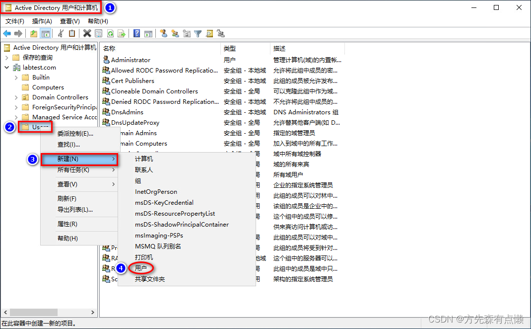Viewport: 531px width, 329px height.
Task: Click the clipboard Copy toolbar icon
Action: tap(72, 33)
